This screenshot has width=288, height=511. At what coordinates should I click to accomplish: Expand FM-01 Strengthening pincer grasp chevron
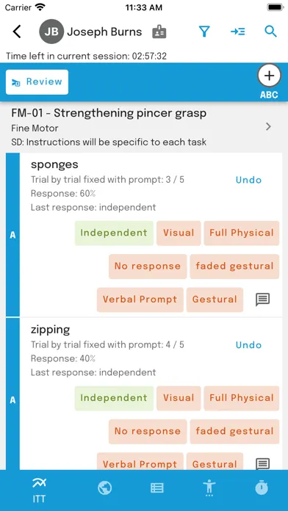[268, 126]
